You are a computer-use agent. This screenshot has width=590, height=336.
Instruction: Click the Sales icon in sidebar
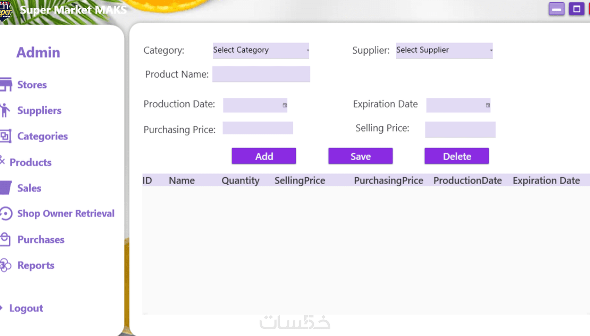6,188
